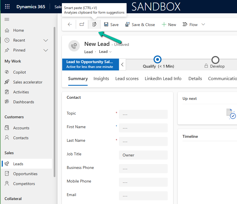Open record in new window icon
Screen dimensions: 237x204
click(82, 25)
